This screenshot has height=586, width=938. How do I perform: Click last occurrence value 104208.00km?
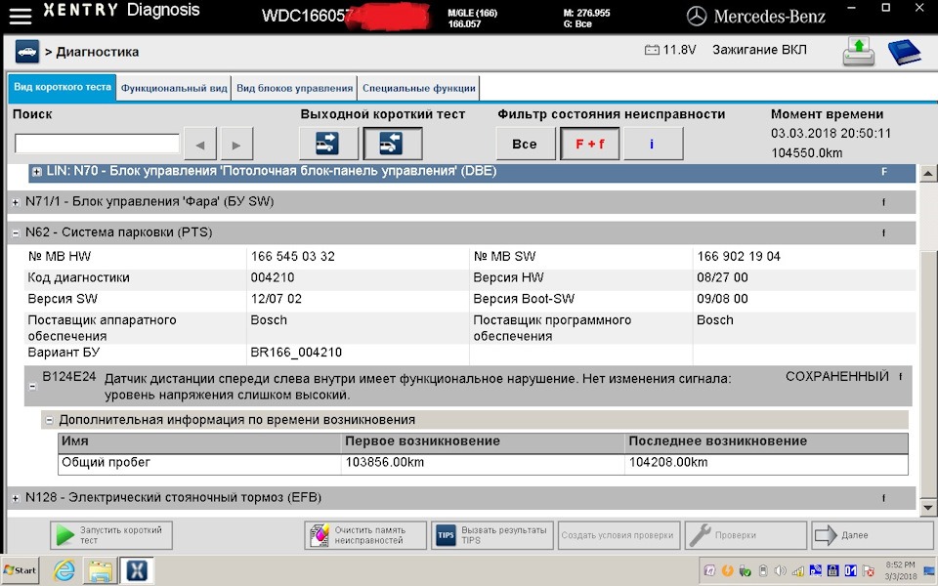coord(668,462)
